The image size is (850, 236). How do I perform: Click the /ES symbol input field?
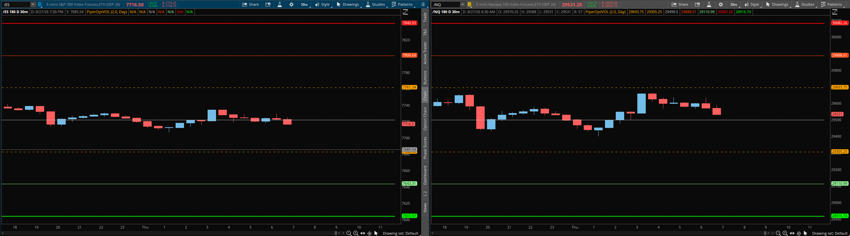pos(17,4)
